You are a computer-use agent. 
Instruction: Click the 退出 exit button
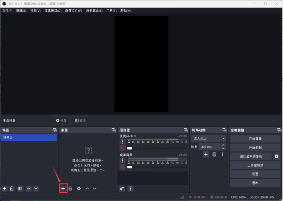click(x=255, y=183)
